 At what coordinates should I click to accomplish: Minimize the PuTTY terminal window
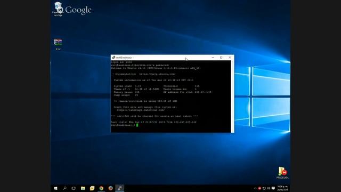(x=213, y=58)
